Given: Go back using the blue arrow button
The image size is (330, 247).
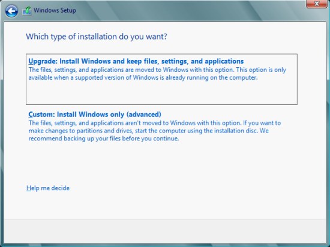Looking at the screenshot, I should point(11,11).
